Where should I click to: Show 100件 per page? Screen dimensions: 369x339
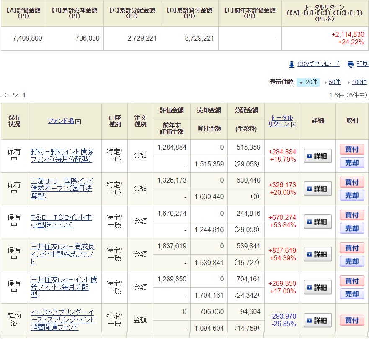point(359,82)
